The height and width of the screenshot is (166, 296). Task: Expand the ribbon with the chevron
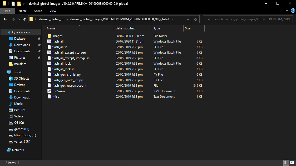287,11
